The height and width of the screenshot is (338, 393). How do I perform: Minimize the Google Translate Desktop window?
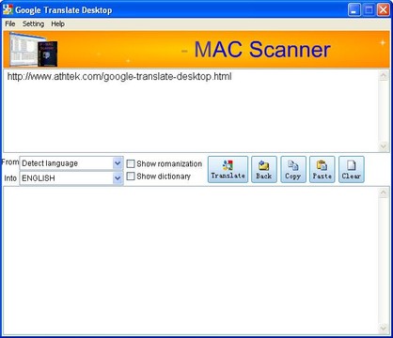pyautogui.click(x=354, y=10)
